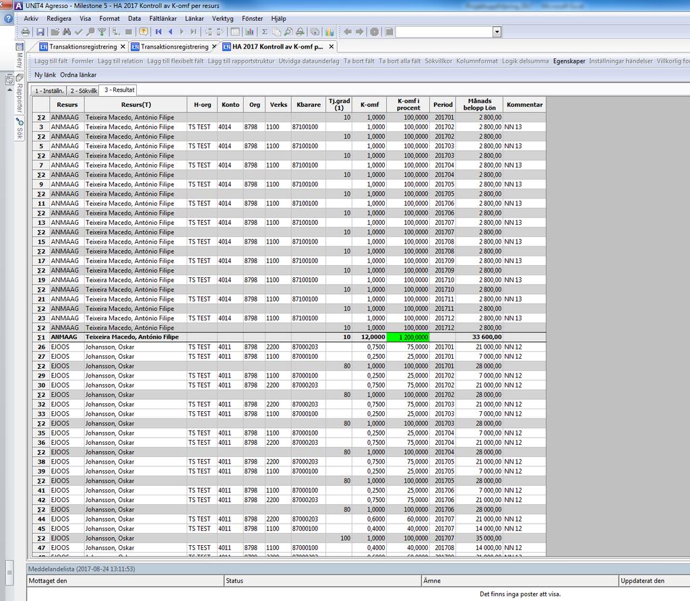Click the Ordna länkar button
Screen dimensions: 690x601
[78, 75]
